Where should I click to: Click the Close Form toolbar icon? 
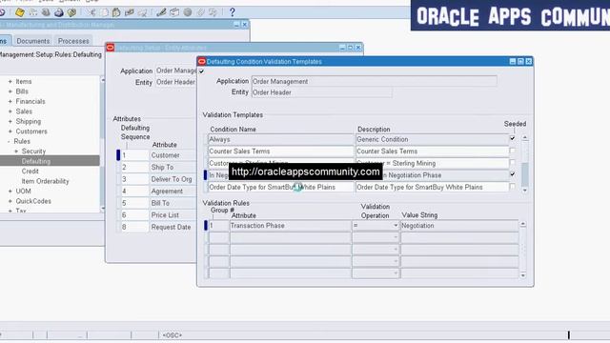point(71,12)
